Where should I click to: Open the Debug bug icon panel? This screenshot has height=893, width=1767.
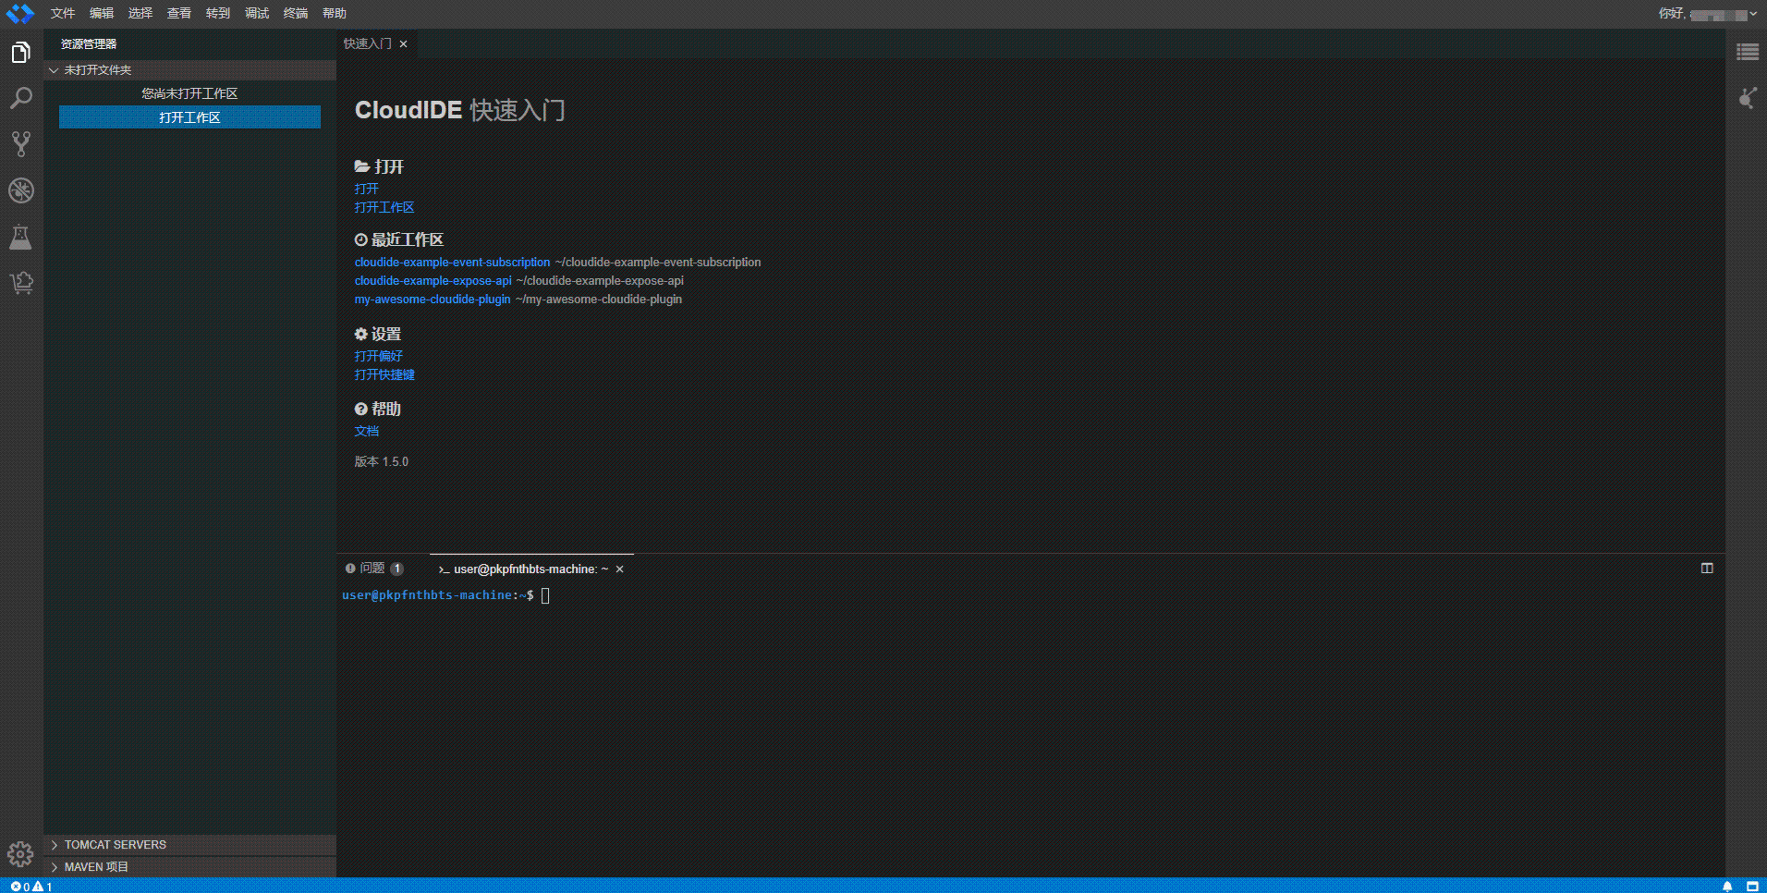(21, 190)
